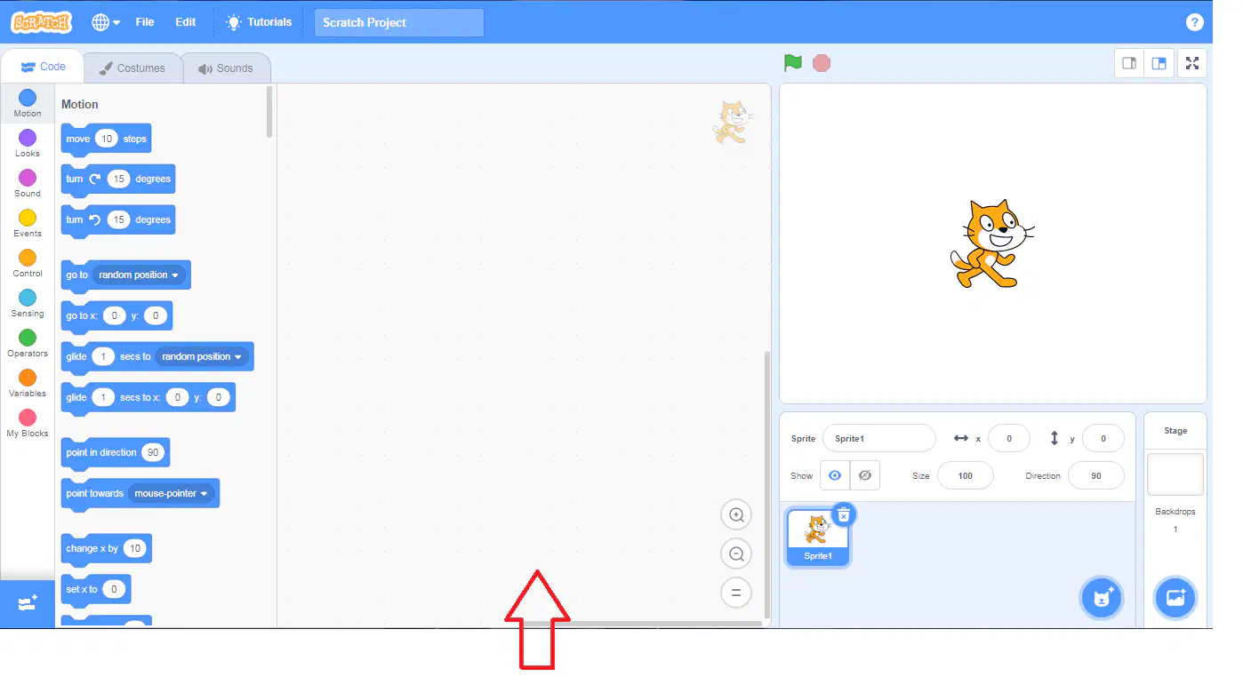This screenshot has height=677, width=1243.
Task: Zoom out the code workspace
Action: point(736,554)
